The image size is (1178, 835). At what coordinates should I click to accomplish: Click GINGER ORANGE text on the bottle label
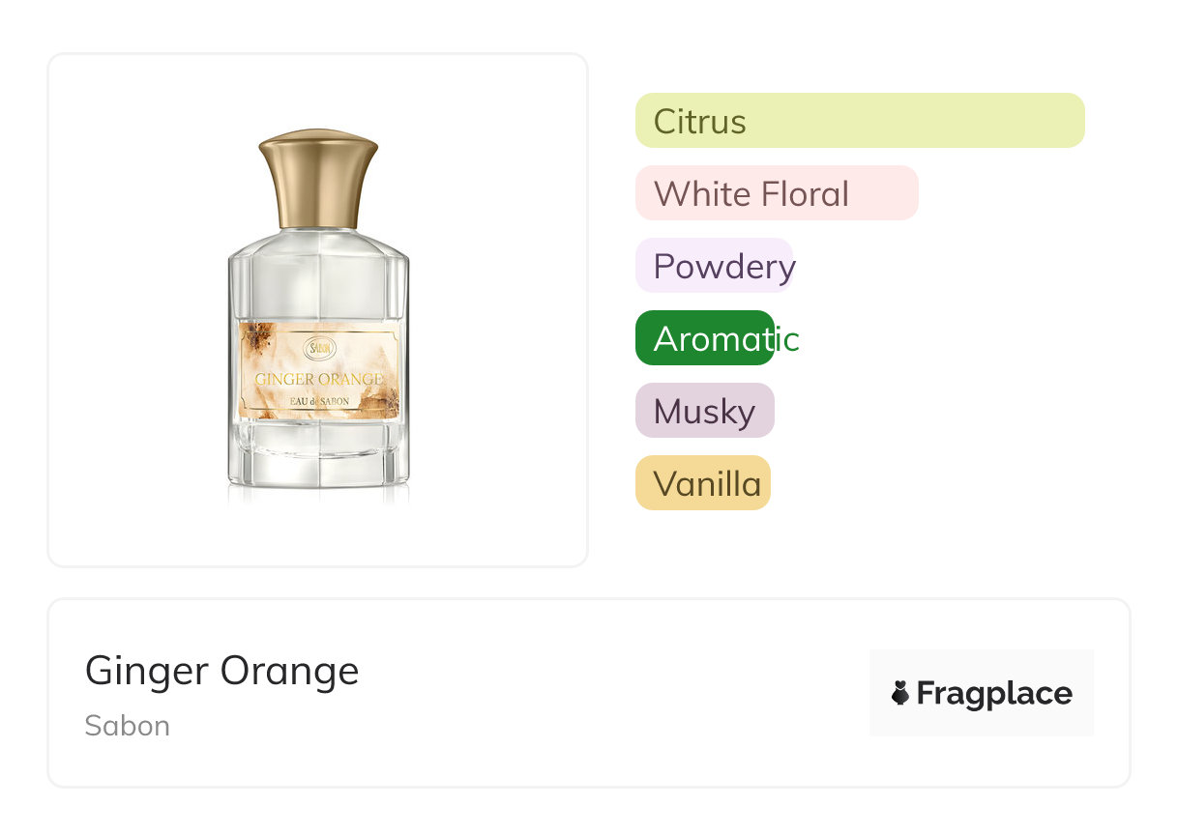pyautogui.click(x=318, y=379)
